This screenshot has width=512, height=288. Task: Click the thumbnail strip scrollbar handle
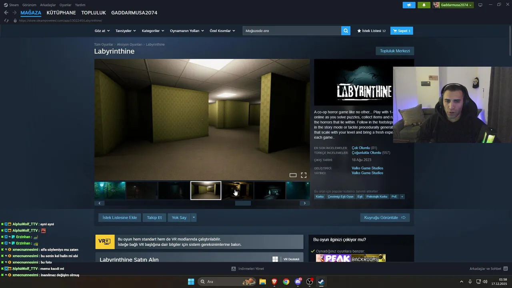(243, 203)
